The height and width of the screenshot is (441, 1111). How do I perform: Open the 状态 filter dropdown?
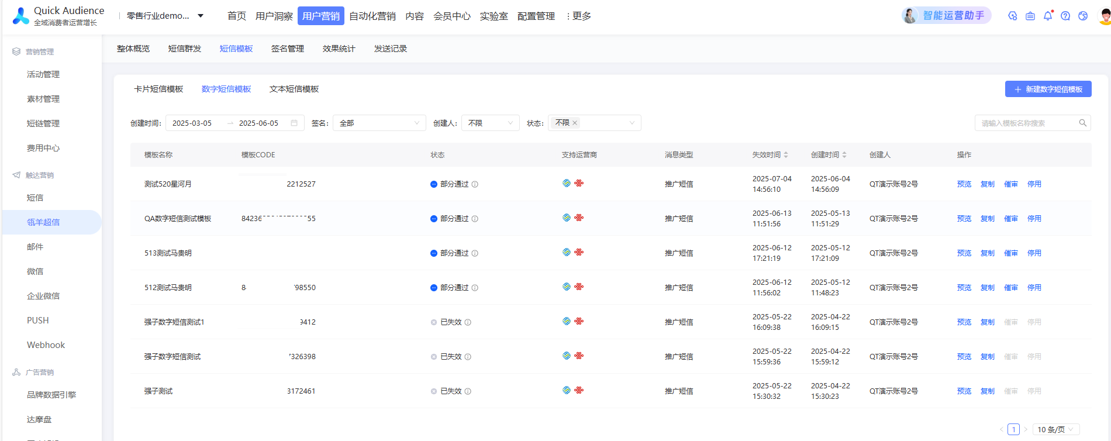595,123
